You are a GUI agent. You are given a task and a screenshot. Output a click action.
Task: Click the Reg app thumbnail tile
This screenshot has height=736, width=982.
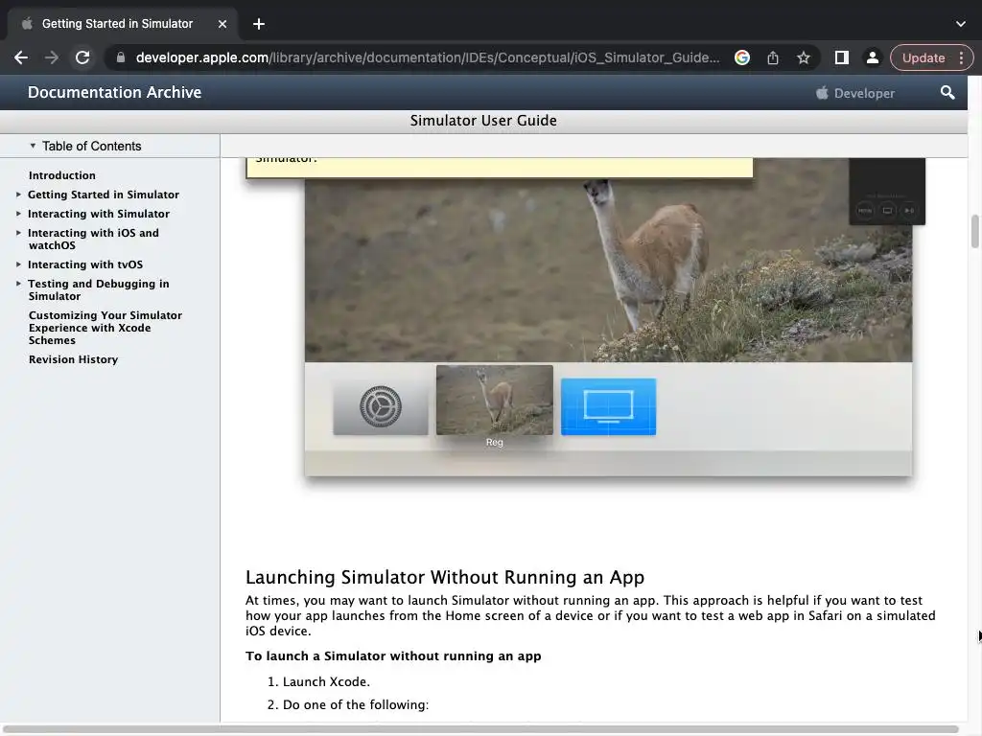(494, 401)
